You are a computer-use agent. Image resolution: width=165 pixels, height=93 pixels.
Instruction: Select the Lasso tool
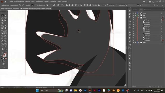(5, 18)
